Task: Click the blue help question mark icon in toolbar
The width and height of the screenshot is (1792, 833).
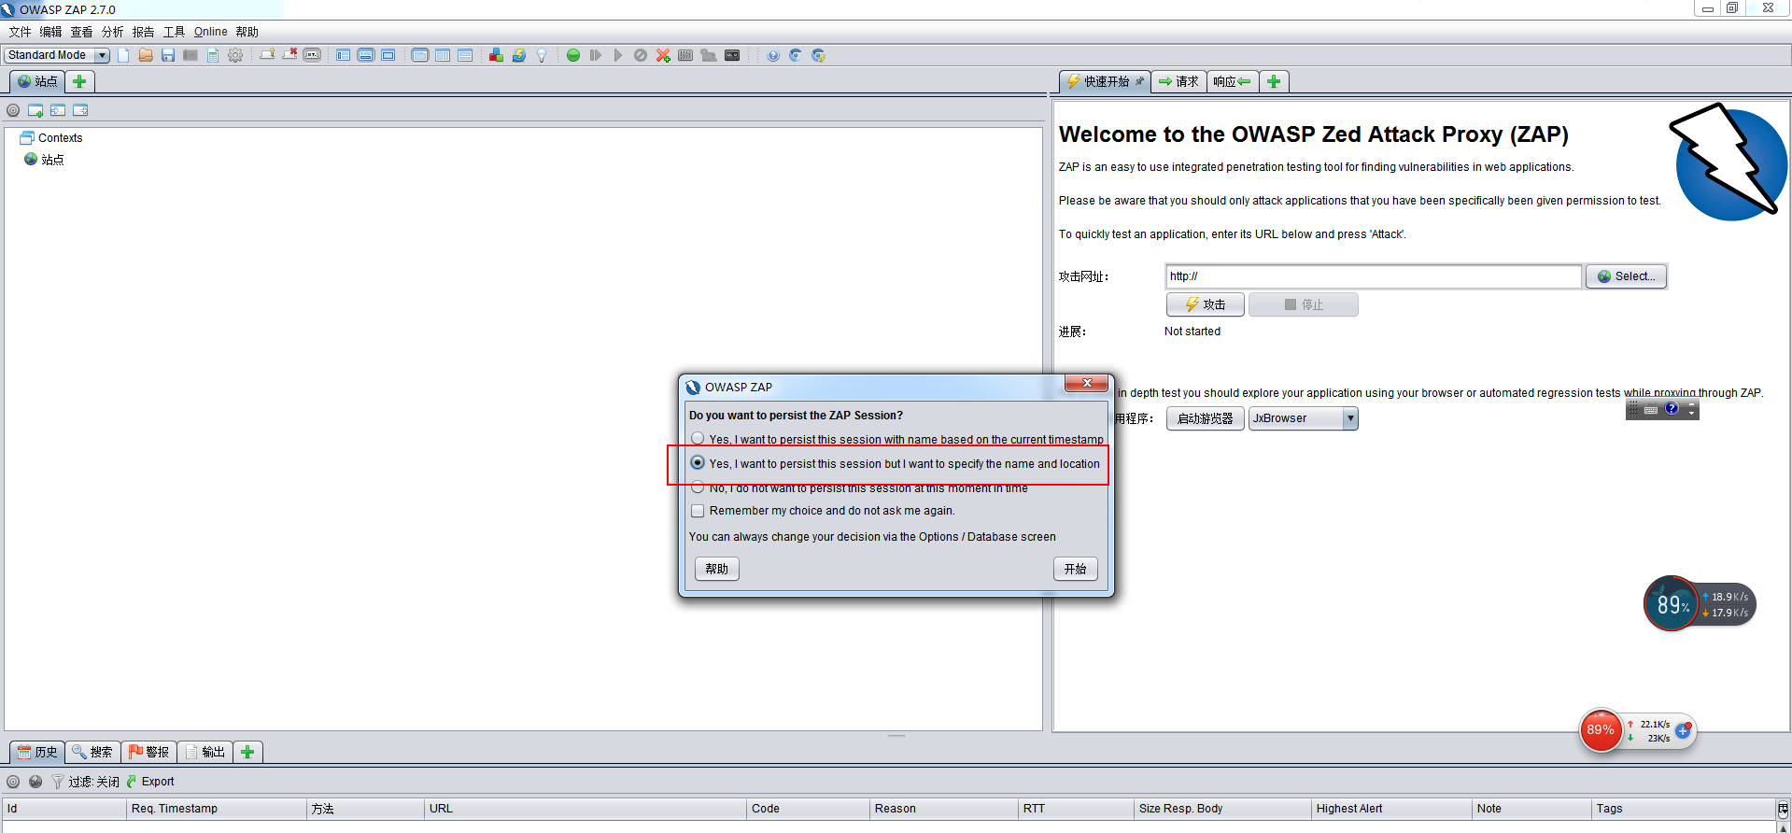Action: (x=773, y=55)
